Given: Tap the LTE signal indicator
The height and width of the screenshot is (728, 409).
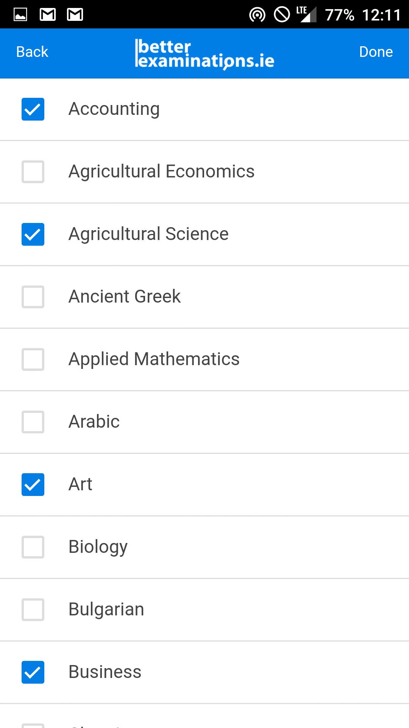Looking at the screenshot, I should [x=306, y=14].
